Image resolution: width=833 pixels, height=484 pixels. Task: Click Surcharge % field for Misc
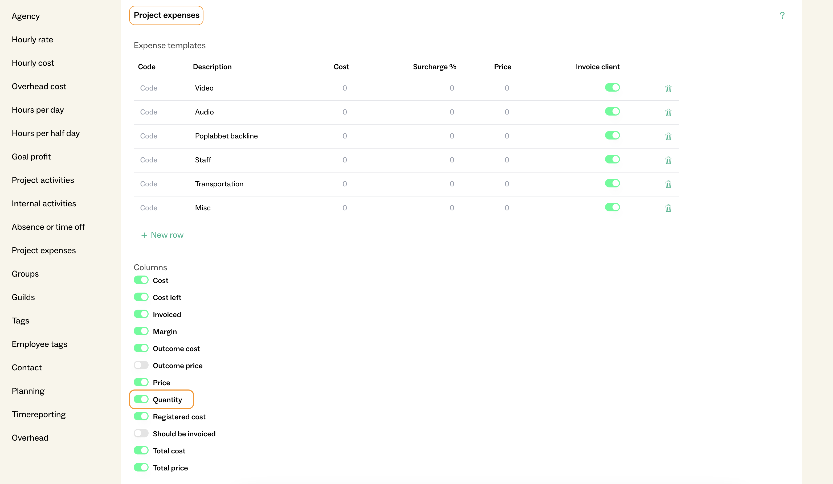(452, 208)
